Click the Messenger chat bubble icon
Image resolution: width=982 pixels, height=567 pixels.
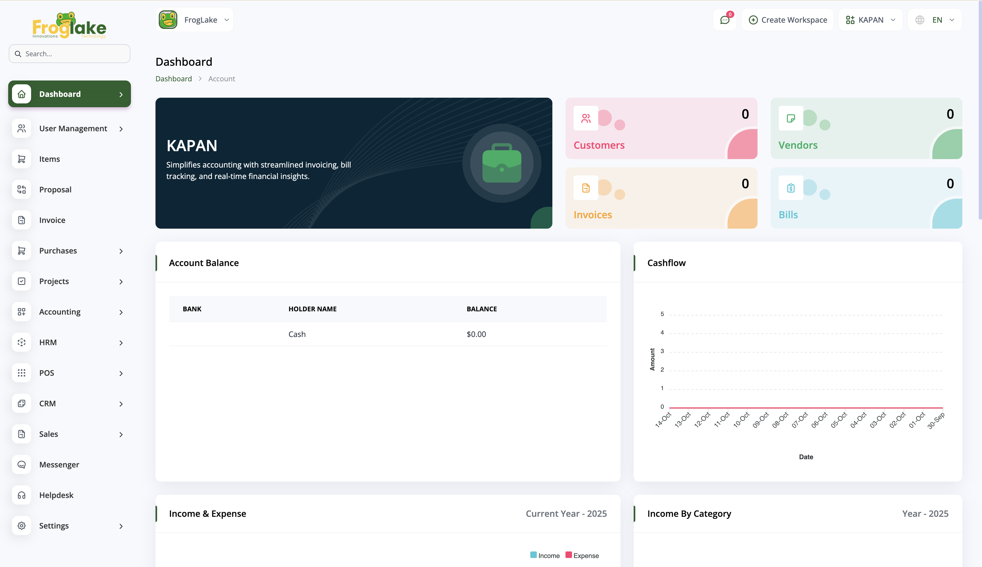pyautogui.click(x=21, y=465)
